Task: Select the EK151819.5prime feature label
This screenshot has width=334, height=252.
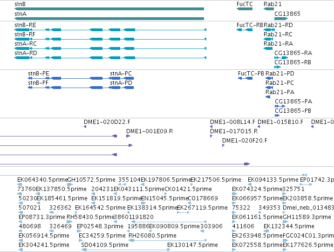Action: click(x=116, y=198)
